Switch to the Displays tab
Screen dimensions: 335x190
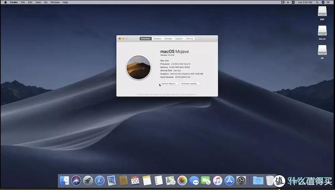(157, 39)
